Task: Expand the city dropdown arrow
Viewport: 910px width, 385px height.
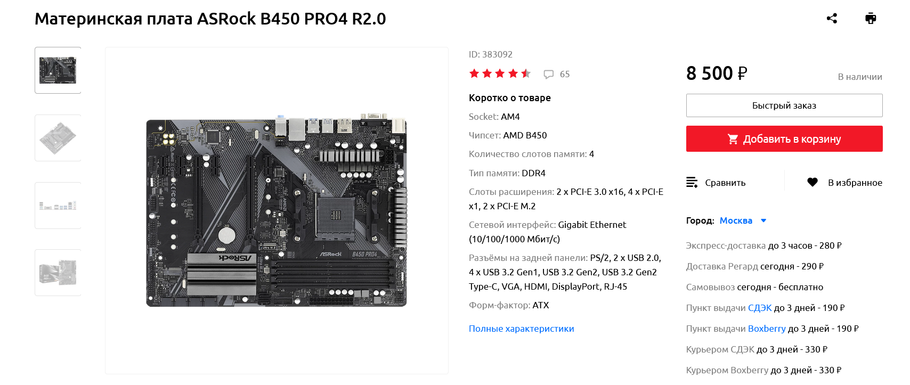Action: click(x=763, y=220)
